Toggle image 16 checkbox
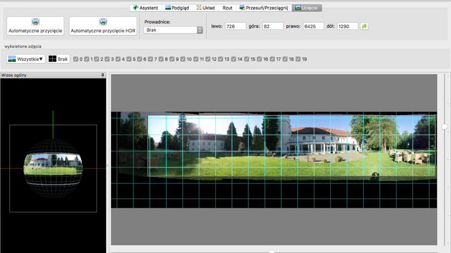 pos(260,59)
